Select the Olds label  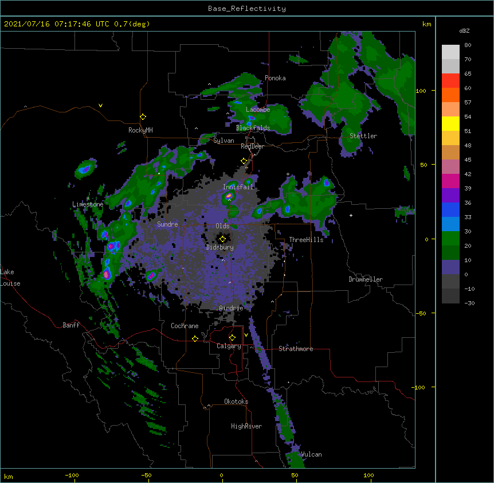[x=222, y=226]
